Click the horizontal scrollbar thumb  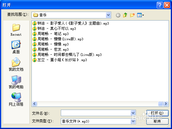point(160,104)
